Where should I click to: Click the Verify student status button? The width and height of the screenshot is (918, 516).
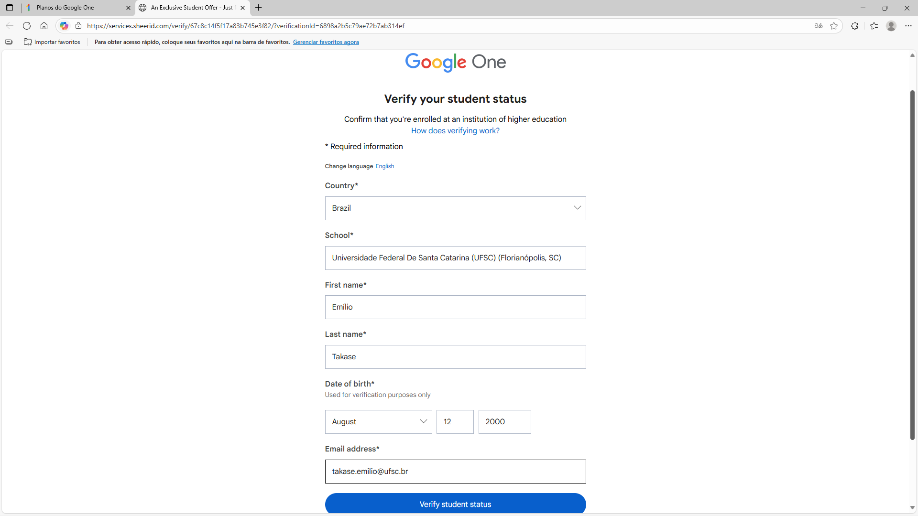[x=455, y=504]
